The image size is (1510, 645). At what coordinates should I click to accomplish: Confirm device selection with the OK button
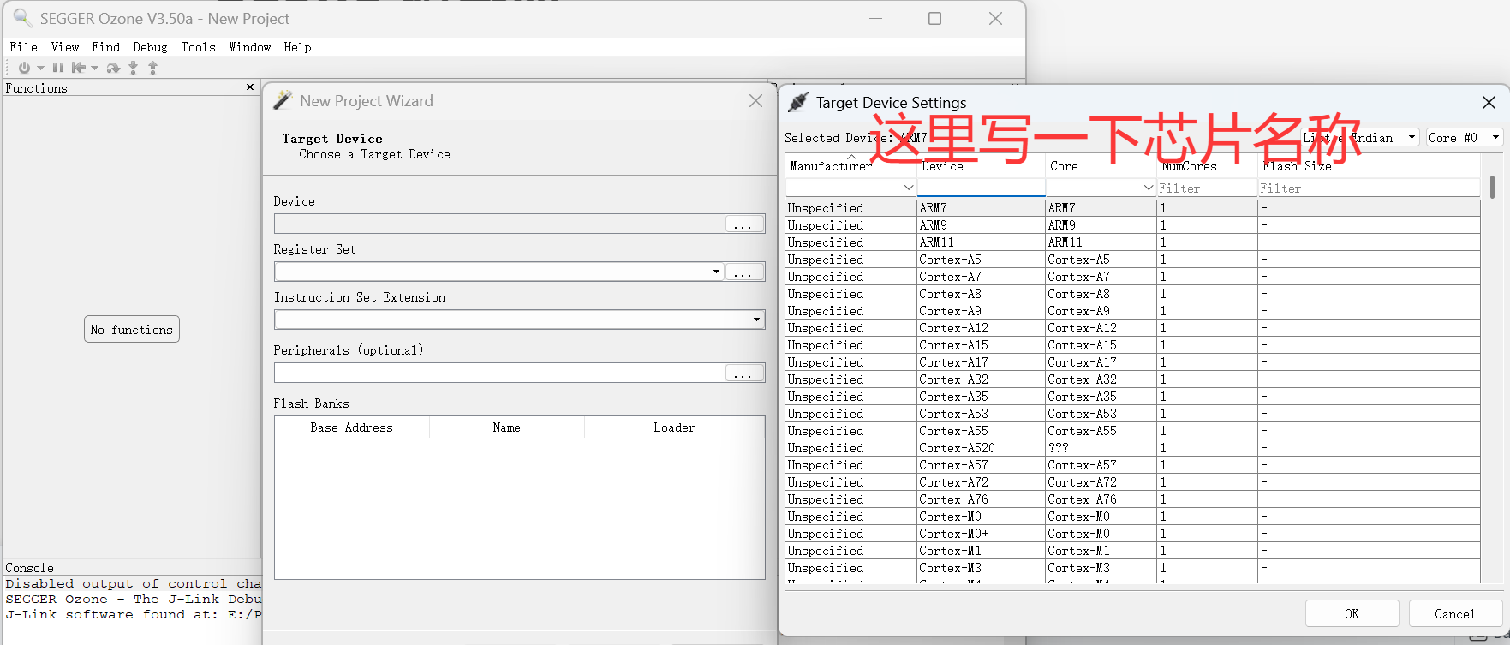[x=1352, y=613]
